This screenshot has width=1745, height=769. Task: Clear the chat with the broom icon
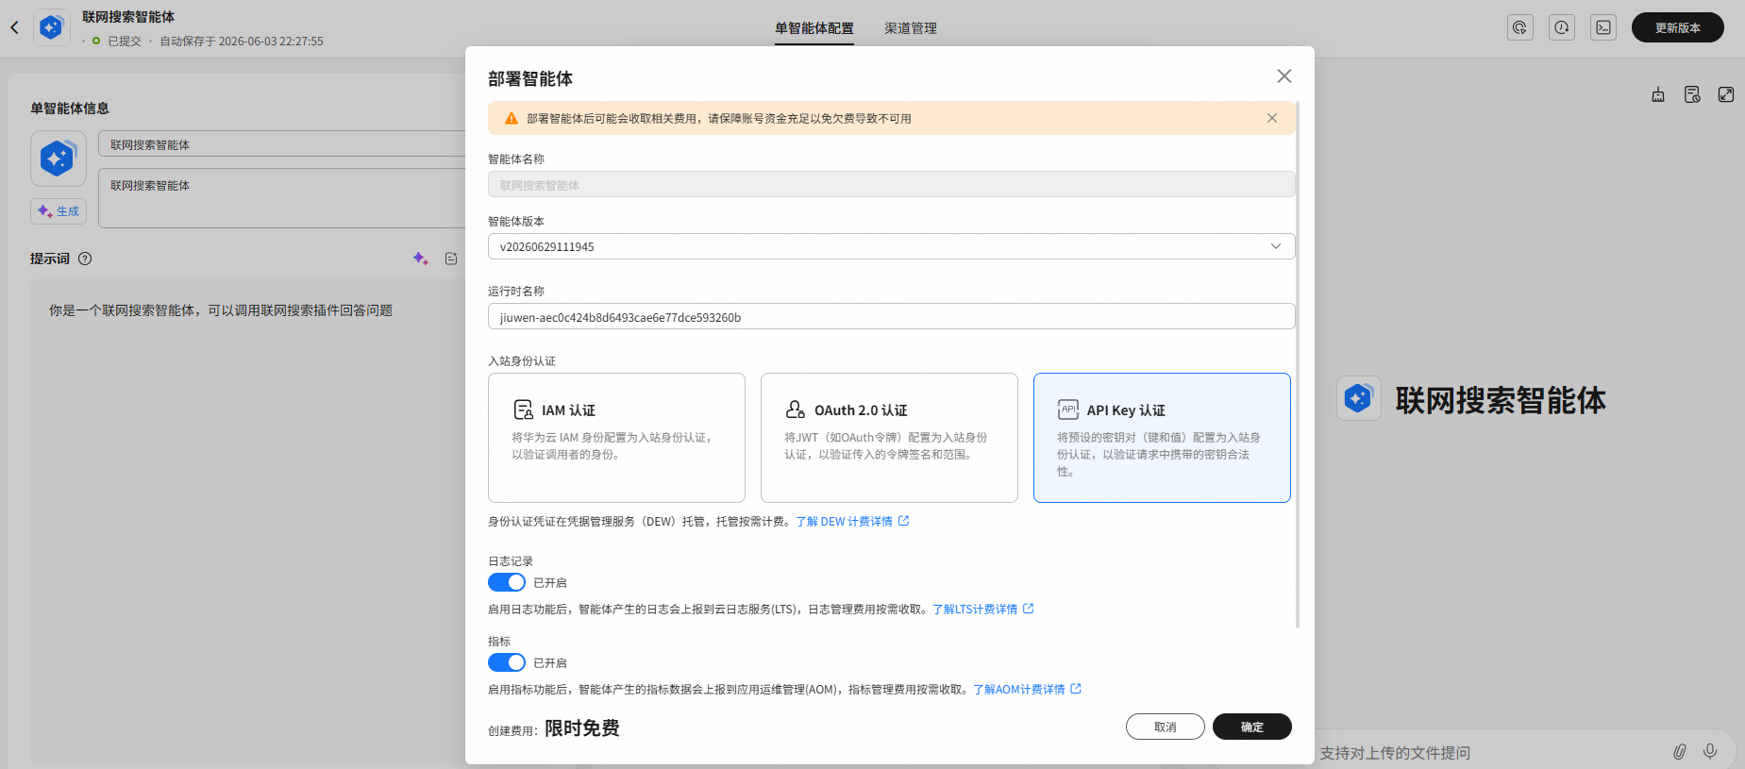click(1658, 94)
